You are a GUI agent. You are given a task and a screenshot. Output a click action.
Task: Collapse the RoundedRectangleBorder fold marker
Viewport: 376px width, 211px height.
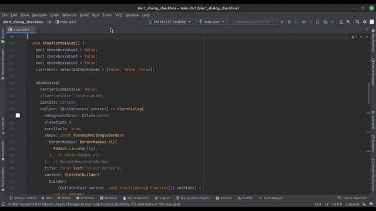point(25,135)
